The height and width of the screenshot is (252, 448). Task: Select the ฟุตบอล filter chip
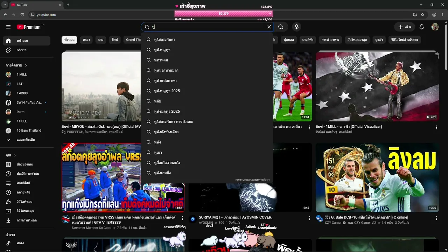(x=289, y=40)
